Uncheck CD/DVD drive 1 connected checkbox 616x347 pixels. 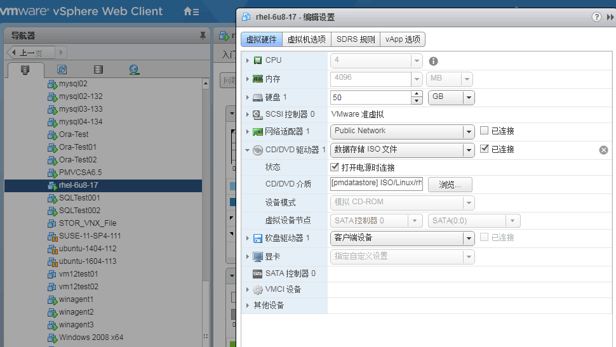tap(484, 149)
